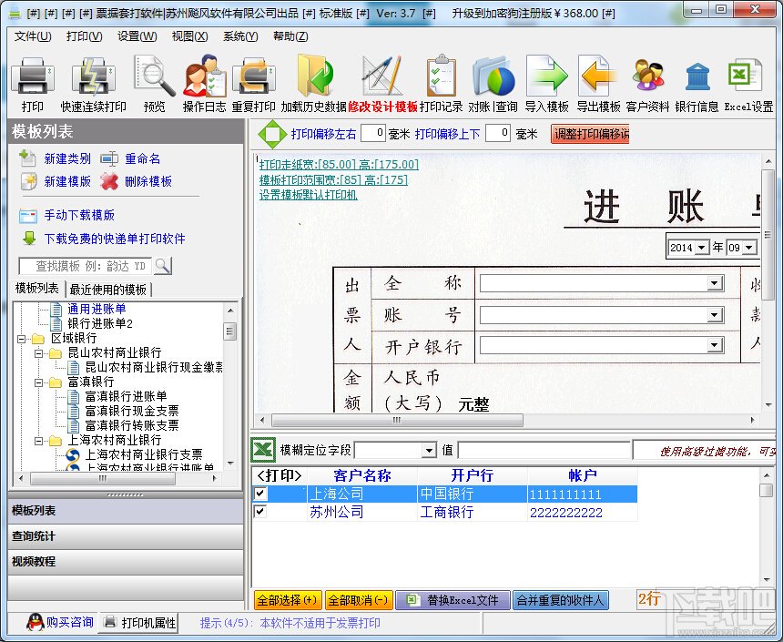Click the 全部选择(+) button
783x642 pixels.
tap(287, 599)
